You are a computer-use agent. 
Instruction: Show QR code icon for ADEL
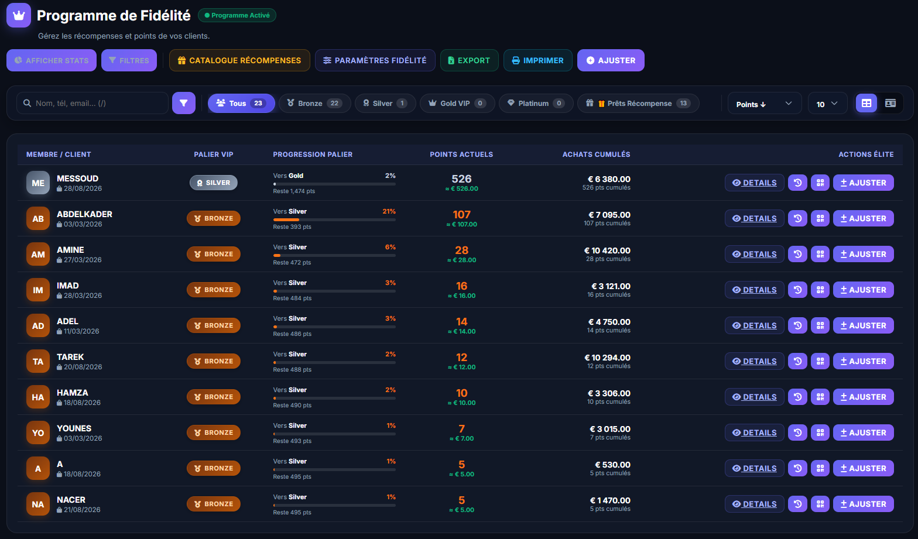point(820,325)
